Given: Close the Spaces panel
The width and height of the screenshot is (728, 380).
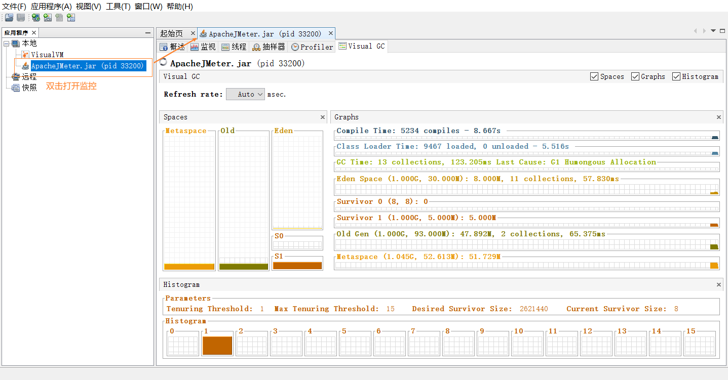Looking at the screenshot, I should pos(323,117).
